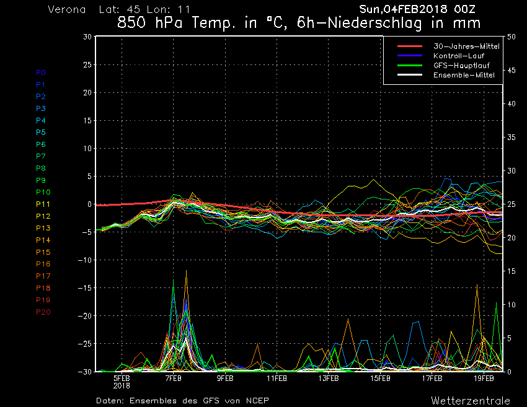Click the P18 ensemble member label
The image size is (527, 407).
click(x=43, y=288)
